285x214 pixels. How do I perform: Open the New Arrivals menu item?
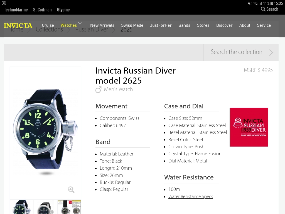(102, 25)
